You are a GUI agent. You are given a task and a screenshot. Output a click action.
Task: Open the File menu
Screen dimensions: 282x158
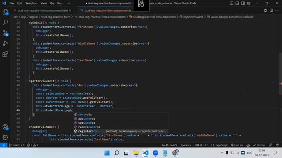pyautogui.click(x=11, y=3)
